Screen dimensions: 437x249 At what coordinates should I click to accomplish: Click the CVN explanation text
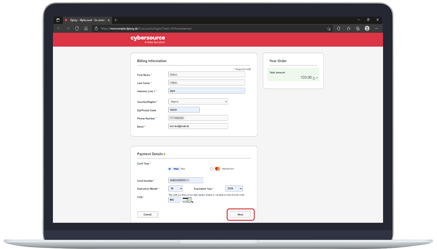pyautogui.click(x=207, y=195)
